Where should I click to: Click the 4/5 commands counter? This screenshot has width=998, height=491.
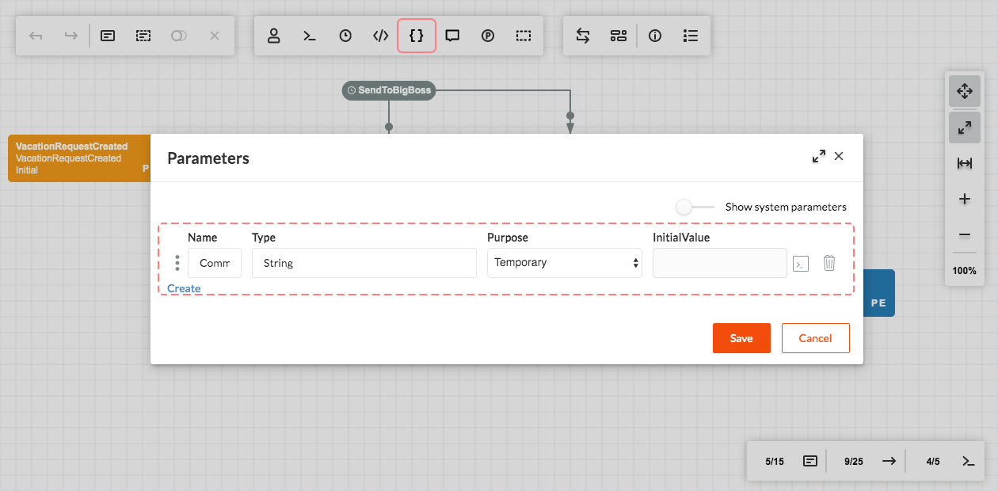tap(933, 461)
